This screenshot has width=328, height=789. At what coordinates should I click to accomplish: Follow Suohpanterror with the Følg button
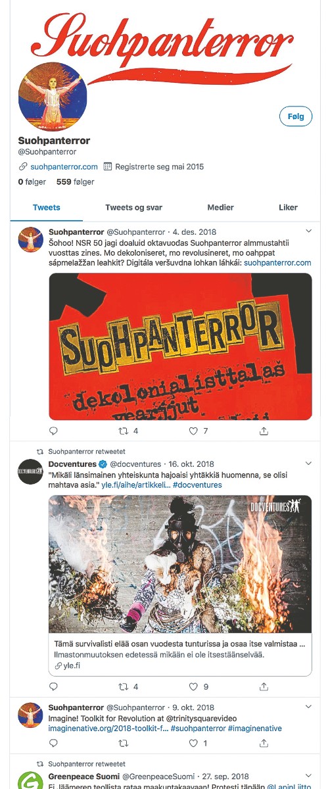pos(296,116)
